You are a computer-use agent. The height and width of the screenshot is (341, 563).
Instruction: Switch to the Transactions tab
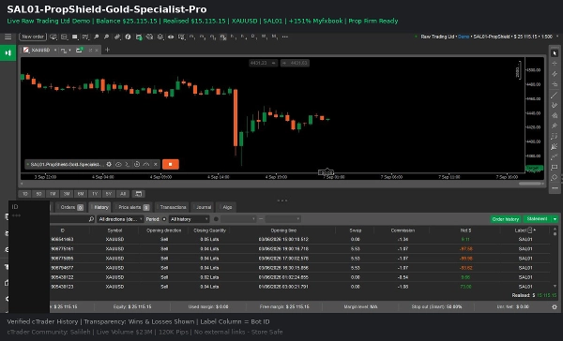pyautogui.click(x=173, y=207)
